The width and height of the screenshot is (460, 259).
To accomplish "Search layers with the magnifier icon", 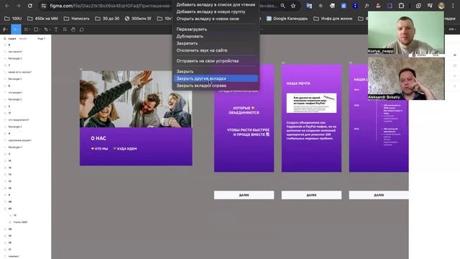I will 5,38.
